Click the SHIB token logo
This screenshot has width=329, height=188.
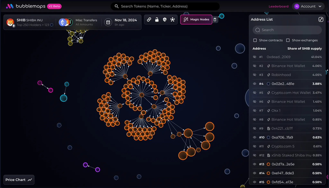click(10, 22)
